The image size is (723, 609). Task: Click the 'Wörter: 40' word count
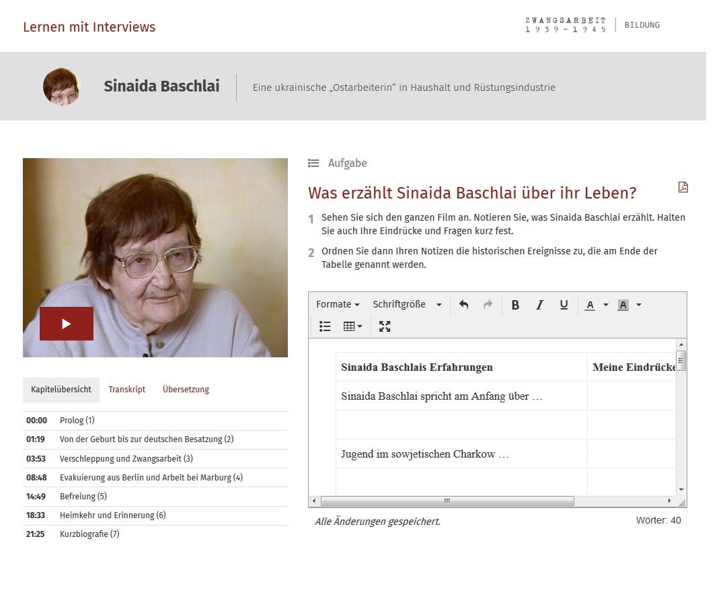tap(658, 520)
